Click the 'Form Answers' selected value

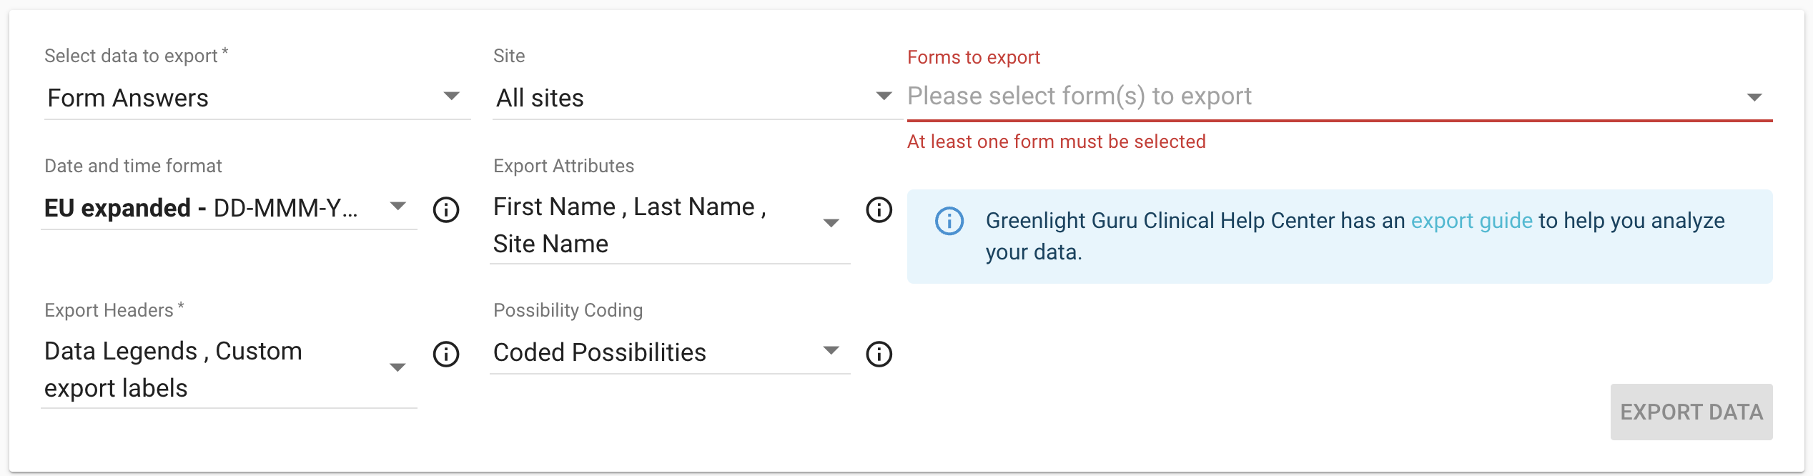coord(129,98)
